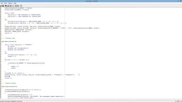This screenshot has height=102, width=182.
Task: Click the 'static const fmt_str[] = "{FFFFFF}' line
Action: 18,45
